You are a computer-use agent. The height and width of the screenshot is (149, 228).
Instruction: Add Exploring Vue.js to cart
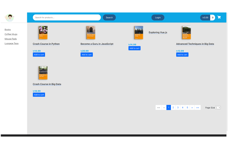(134, 48)
